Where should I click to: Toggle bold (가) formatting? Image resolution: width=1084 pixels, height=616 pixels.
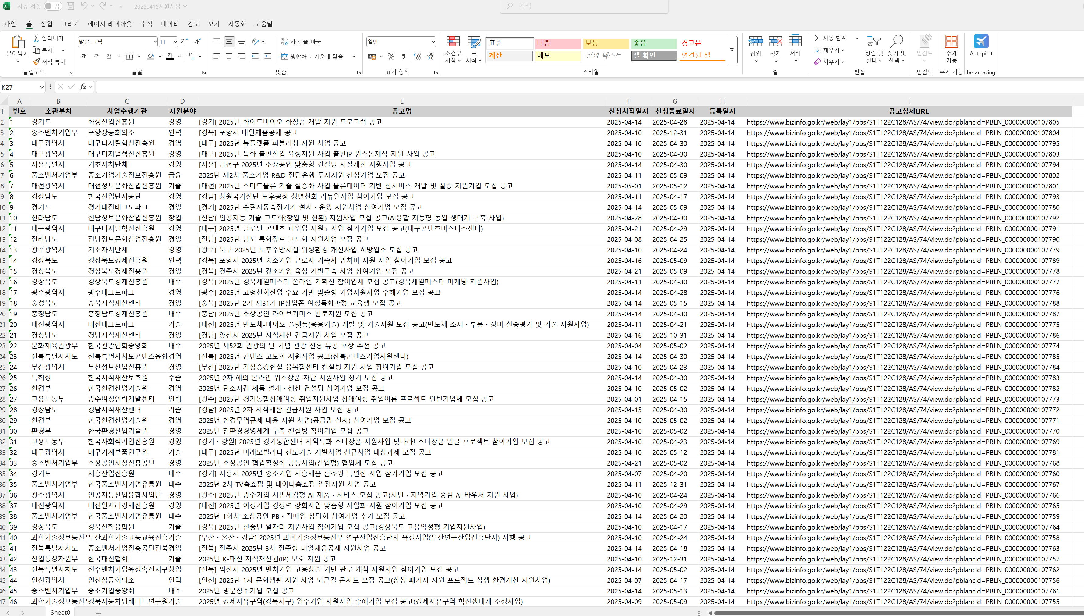[x=83, y=56]
